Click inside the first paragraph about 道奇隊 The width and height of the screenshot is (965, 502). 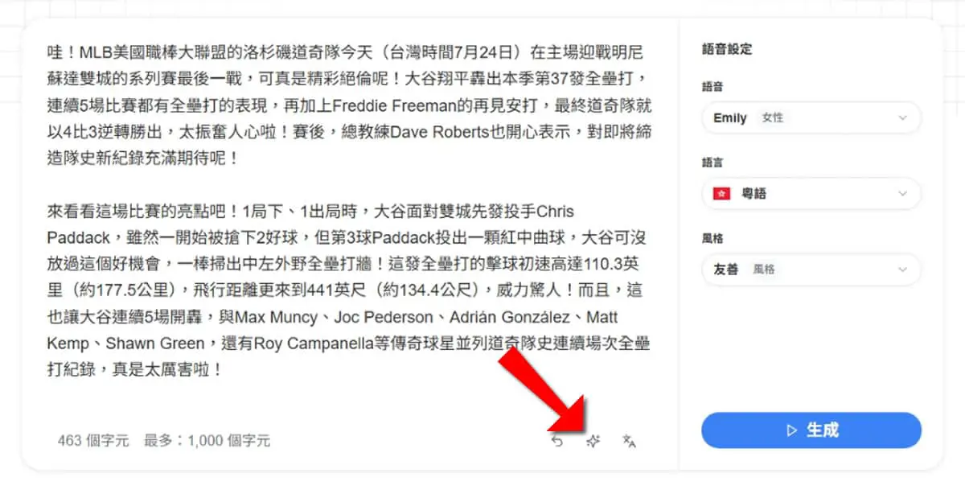point(348,105)
